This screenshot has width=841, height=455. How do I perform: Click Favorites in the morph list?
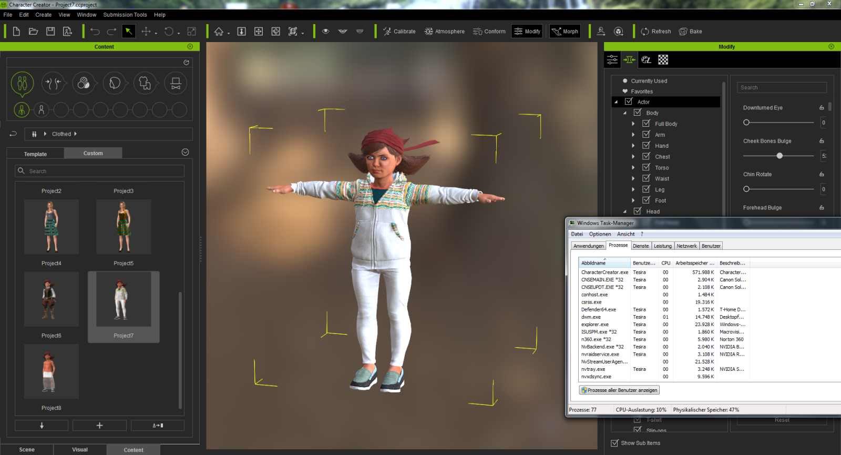pyautogui.click(x=642, y=92)
